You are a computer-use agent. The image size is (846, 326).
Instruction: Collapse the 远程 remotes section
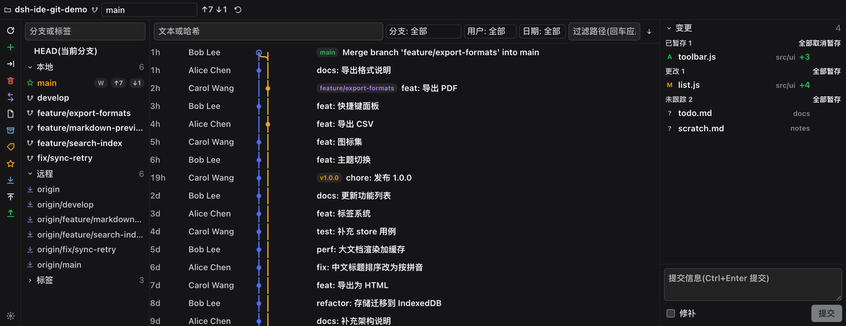(x=30, y=174)
